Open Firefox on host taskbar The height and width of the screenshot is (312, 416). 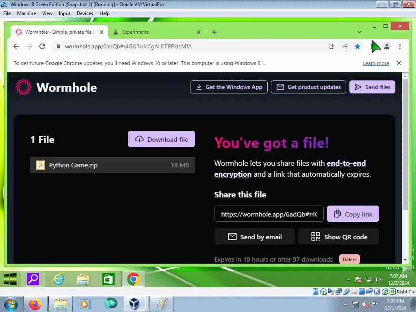click(x=35, y=304)
